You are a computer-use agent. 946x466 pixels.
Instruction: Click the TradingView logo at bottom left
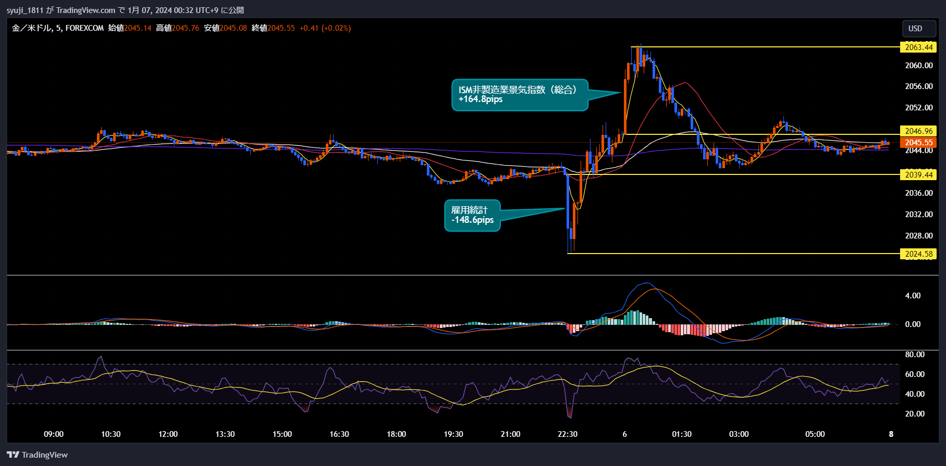point(38,455)
